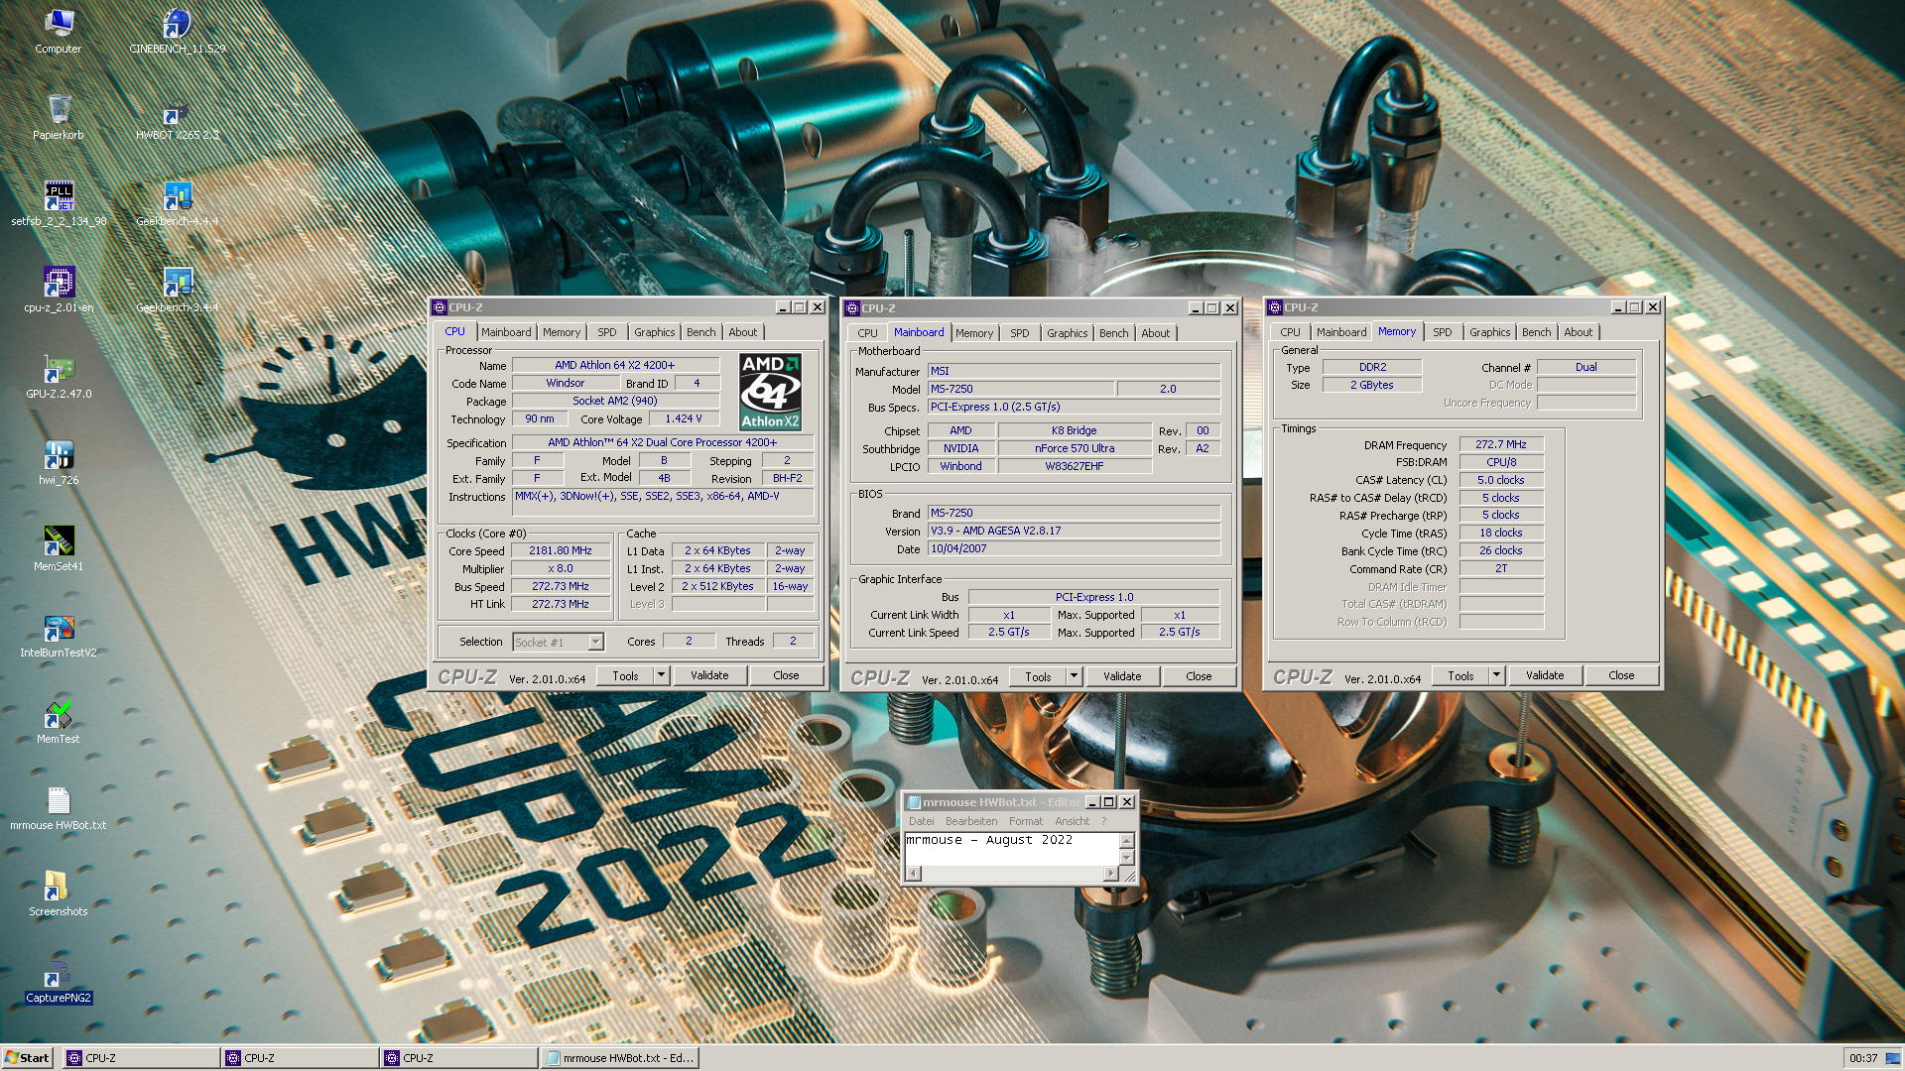Viewport: 1905px width, 1071px height.
Task: Click Core Voltage value 1.424 V
Action: 684,418
